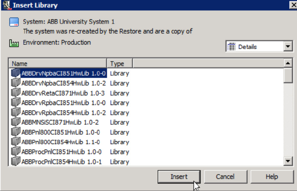Click Library type cell of ABBMNSiSCI871HwLib
This screenshot has width=297, height=191.
tap(120, 122)
